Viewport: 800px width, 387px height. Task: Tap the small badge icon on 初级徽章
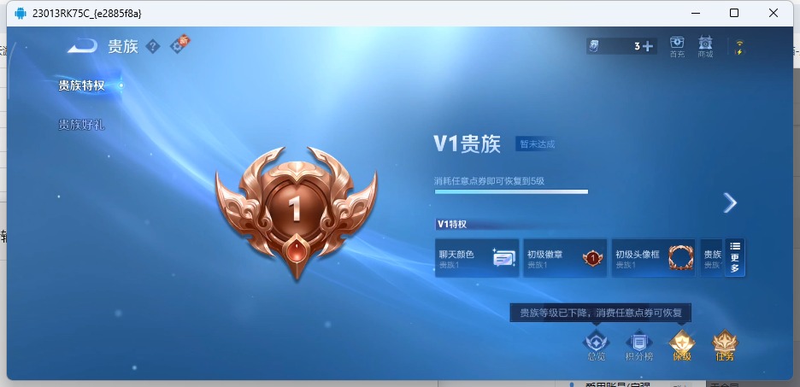[x=593, y=258]
